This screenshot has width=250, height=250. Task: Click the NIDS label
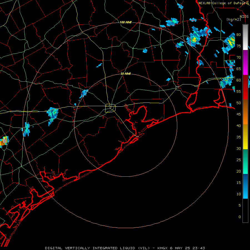[x=244, y=17]
